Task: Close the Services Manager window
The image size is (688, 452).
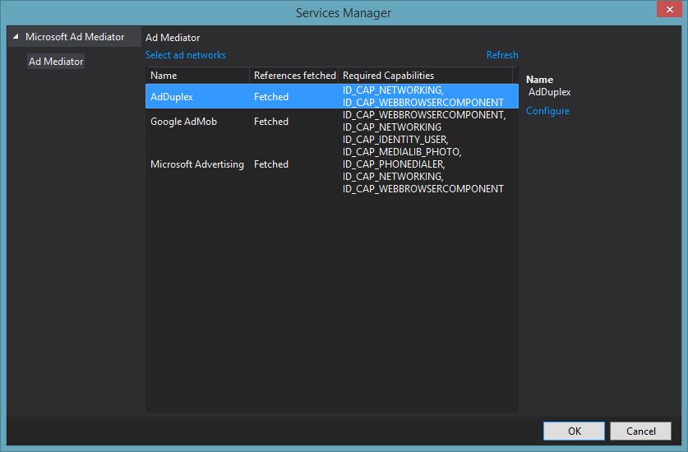Action: (670, 9)
